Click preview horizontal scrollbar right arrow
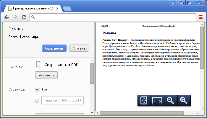Viewport: 207px width, 118px height. point(197,113)
